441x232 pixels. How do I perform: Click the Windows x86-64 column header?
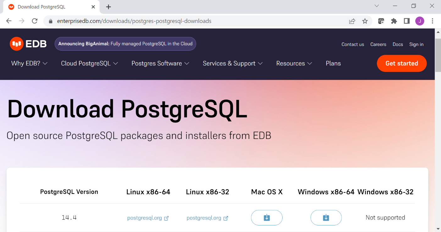click(326, 192)
